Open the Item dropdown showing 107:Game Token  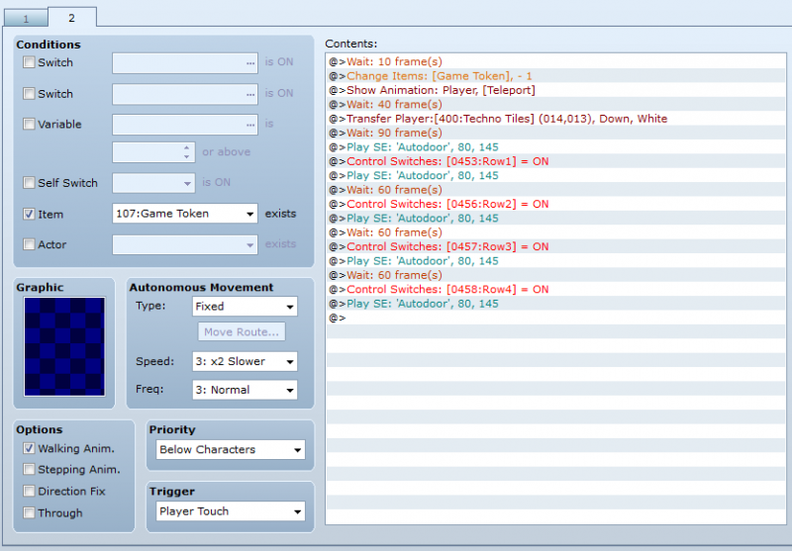185,214
